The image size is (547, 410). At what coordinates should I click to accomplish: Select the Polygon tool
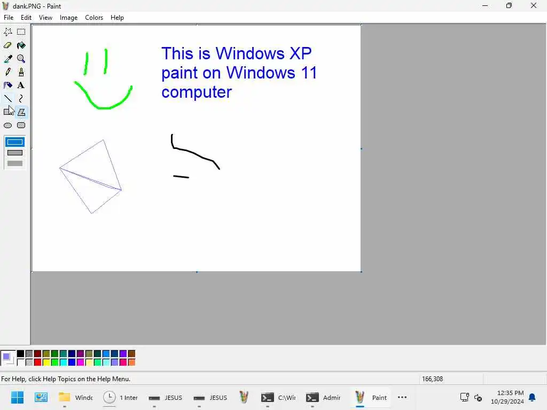click(x=21, y=112)
